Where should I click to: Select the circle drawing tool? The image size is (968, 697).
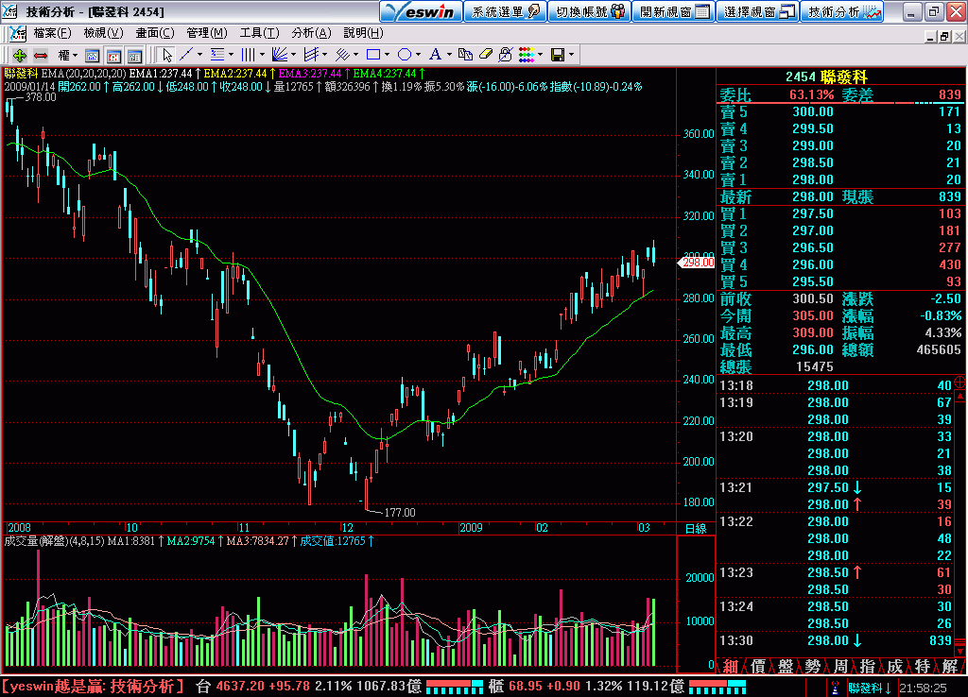point(405,55)
